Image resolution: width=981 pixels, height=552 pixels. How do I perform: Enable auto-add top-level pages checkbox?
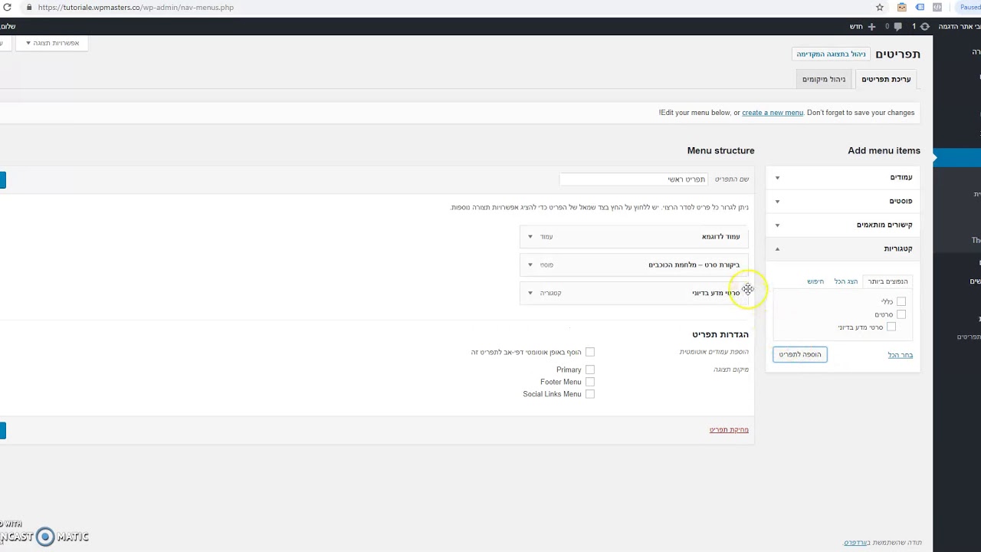[x=590, y=352]
